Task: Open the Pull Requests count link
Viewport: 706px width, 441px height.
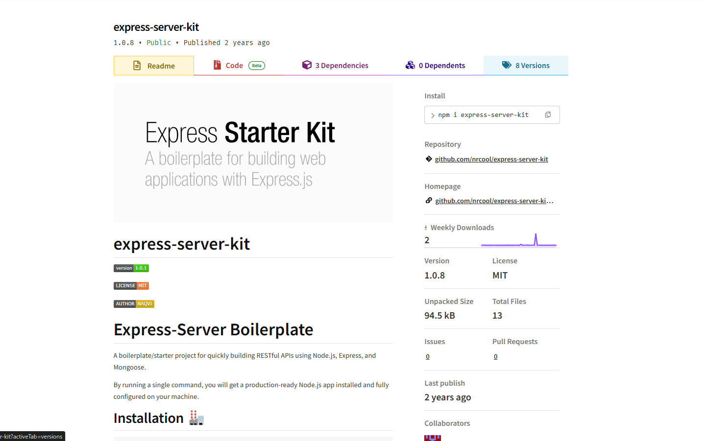Action: (x=496, y=357)
